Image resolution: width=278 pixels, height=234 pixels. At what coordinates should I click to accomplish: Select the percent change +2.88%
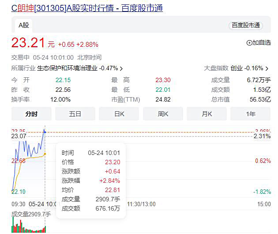[87, 45]
